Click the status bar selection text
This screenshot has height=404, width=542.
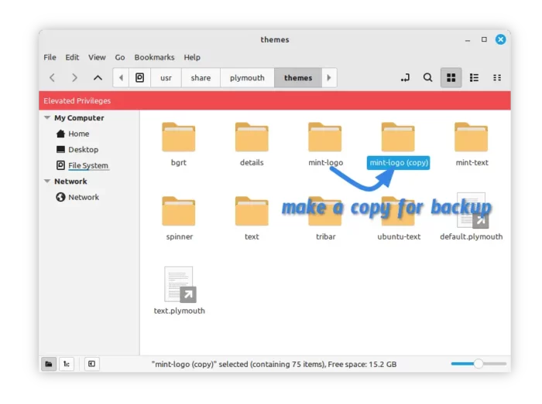click(x=274, y=365)
